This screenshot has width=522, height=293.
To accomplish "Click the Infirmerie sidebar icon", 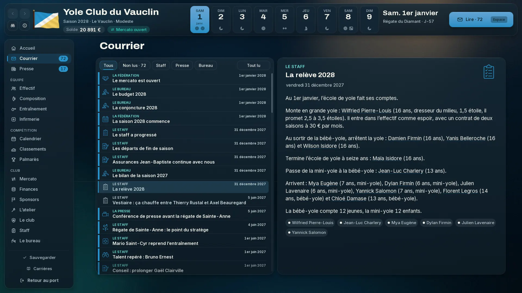I will [x=14, y=119].
